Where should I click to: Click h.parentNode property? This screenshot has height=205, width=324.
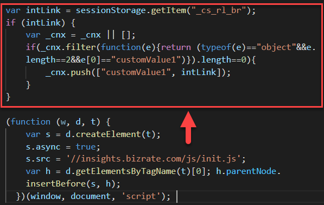(246, 171)
